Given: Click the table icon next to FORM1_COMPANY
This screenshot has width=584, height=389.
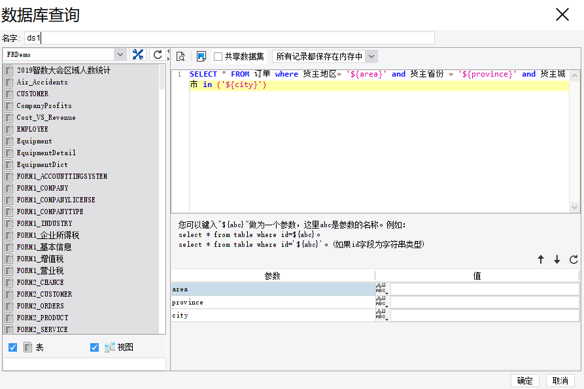Looking at the screenshot, I should click(9, 188).
